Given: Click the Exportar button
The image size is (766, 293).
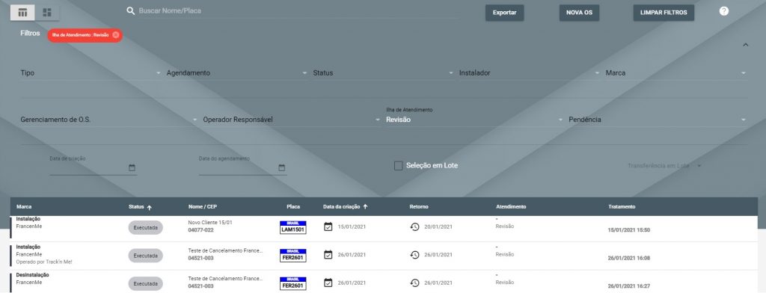Looking at the screenshot, I should point(505,13).
